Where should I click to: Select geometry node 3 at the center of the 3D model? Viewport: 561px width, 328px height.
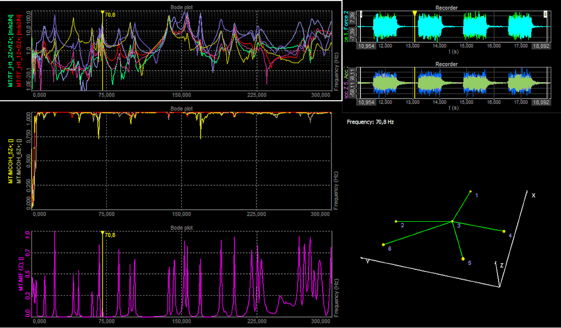coord(452,221)
